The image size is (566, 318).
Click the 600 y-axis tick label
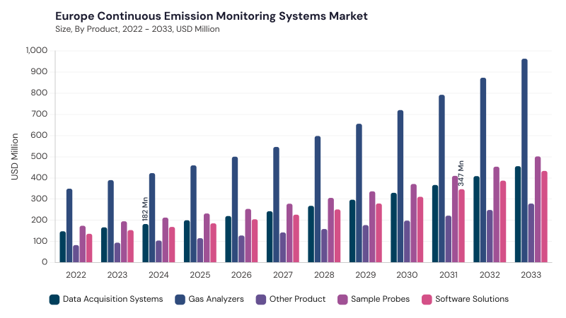pos(40,135)
